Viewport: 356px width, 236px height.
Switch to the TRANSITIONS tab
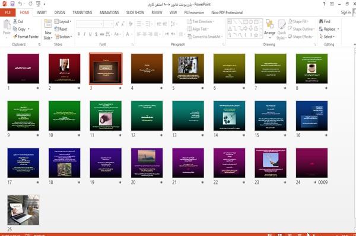(82, 12)
